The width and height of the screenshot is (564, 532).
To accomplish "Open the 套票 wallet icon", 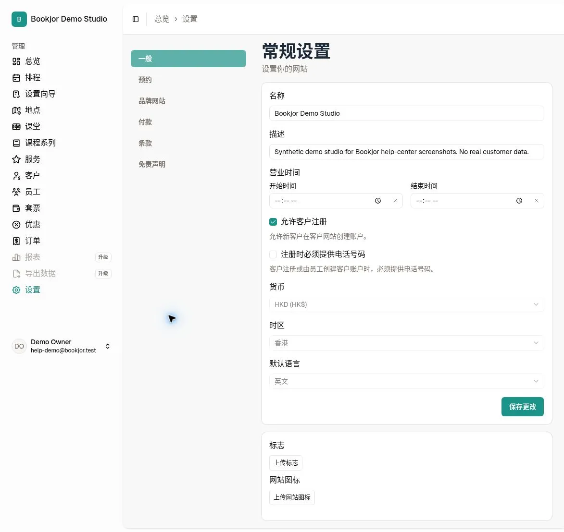I will click(16, 208).
